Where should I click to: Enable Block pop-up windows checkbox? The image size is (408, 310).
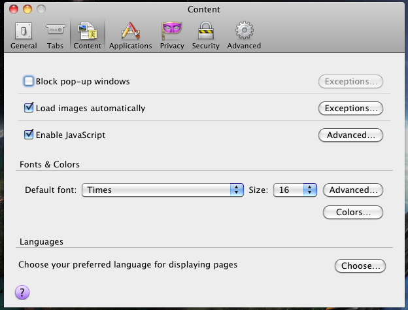[29, 82]
